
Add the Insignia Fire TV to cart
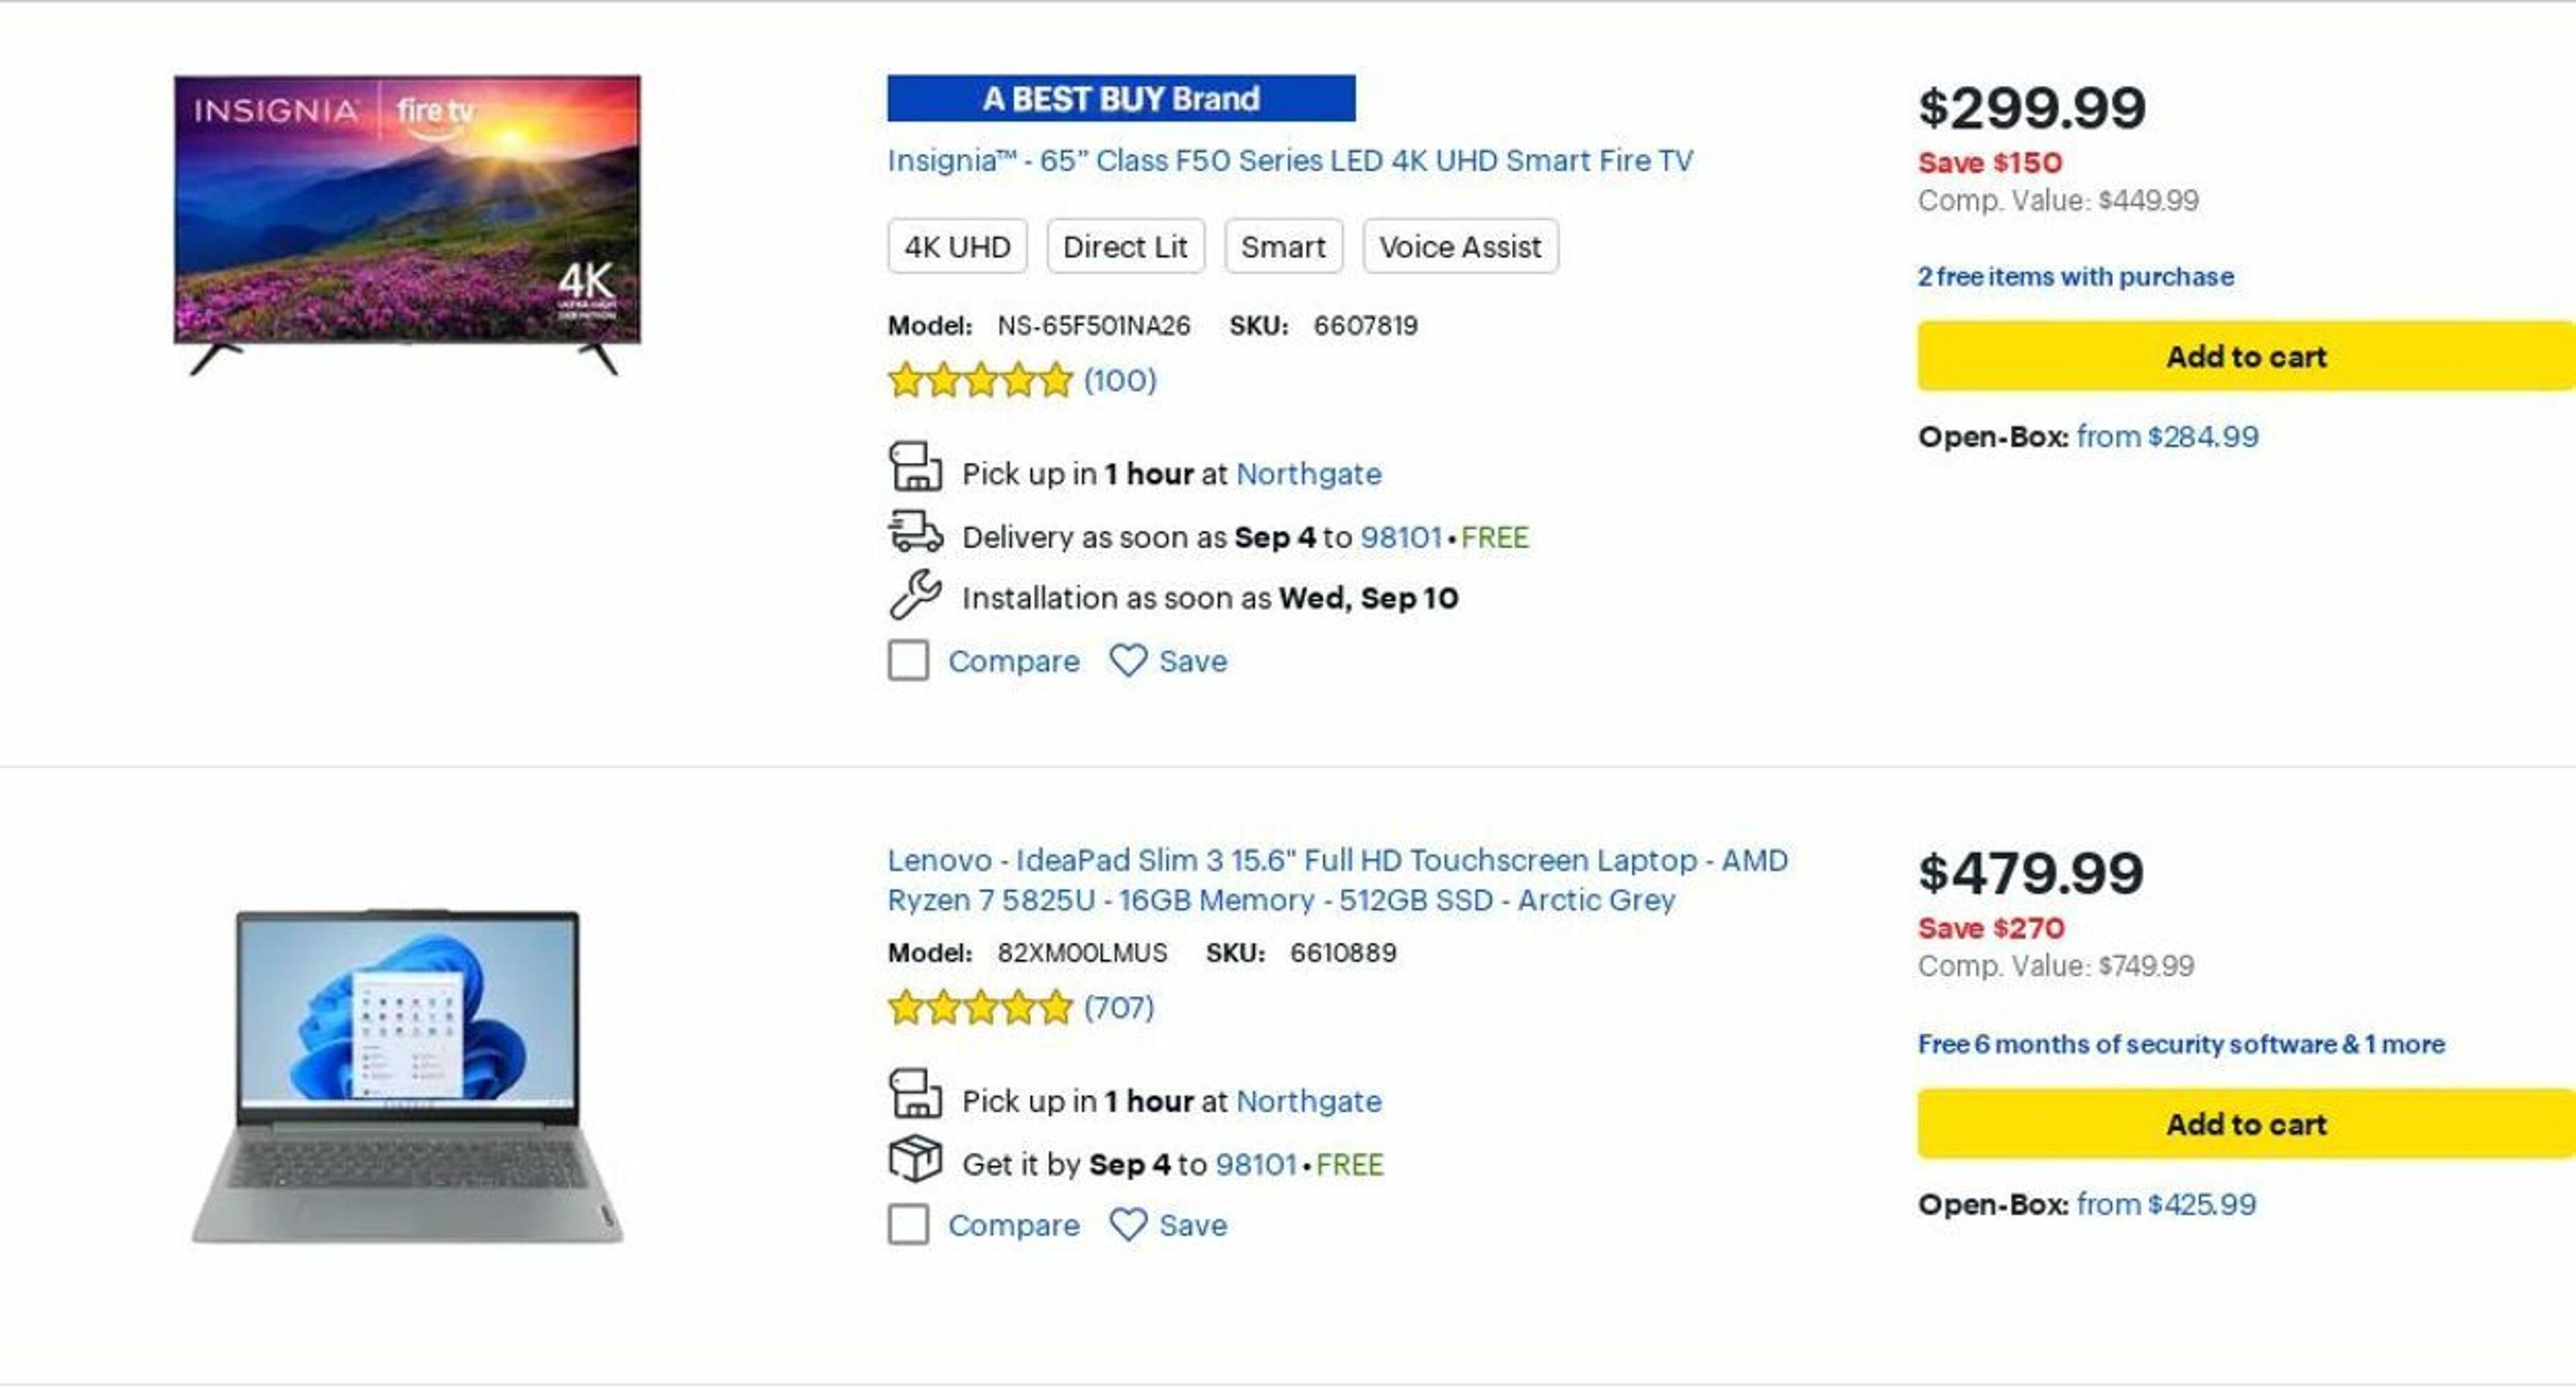tap(2245, 357)
